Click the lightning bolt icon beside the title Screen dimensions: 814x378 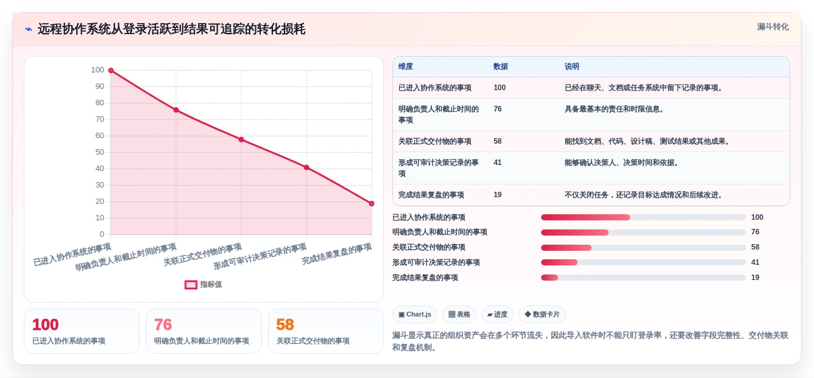28,29
